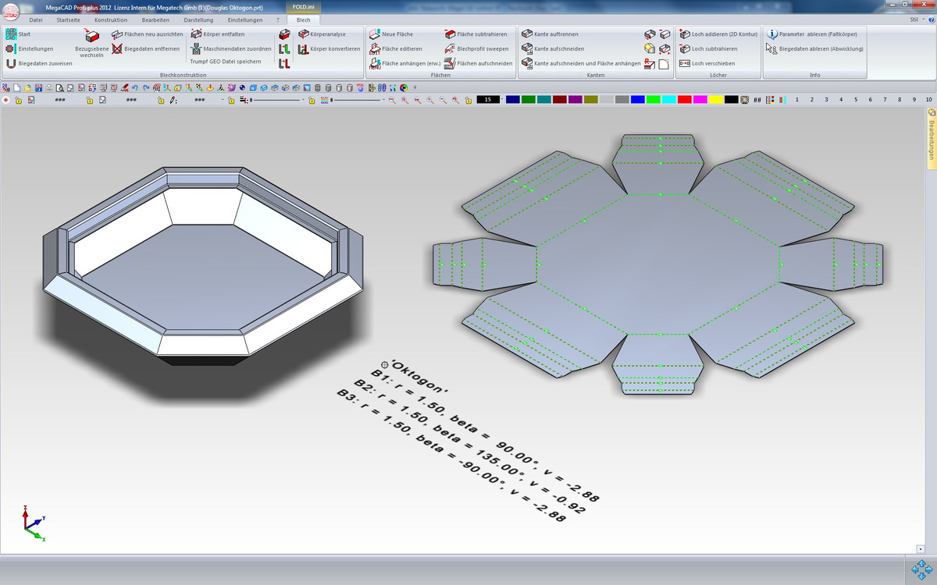This screenshot has height=585, width=937.
Task: Click Maschinendaten zuordnen
Action: (231, 48)
